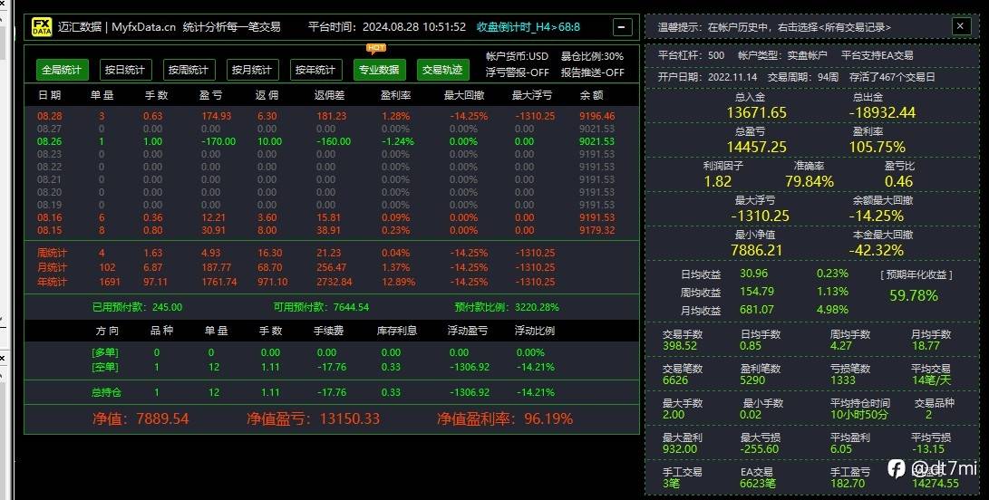Click the FX DATA logo icon
The width and height of the screenshot is (989, 500).
(x=42, y=27)
